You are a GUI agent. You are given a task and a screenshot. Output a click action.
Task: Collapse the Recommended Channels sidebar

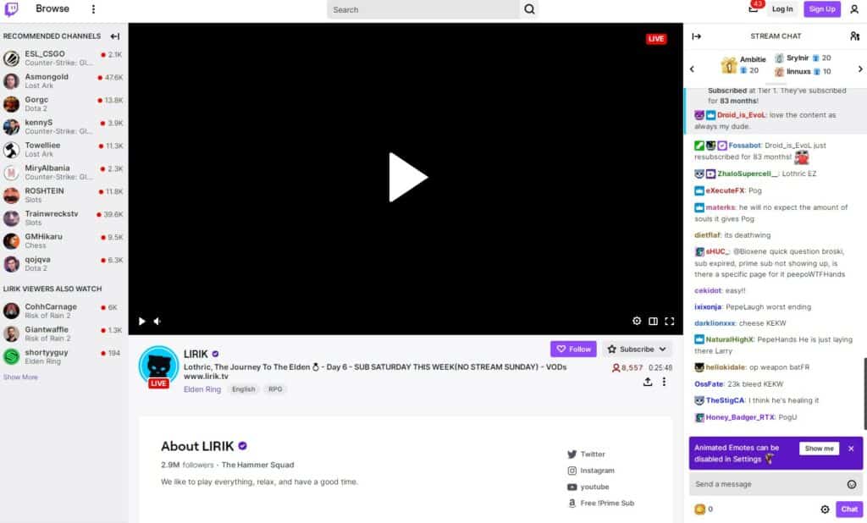(115, 36)
